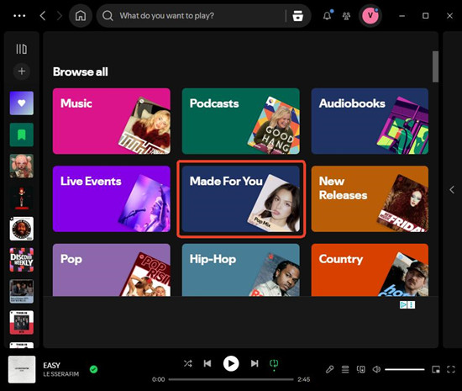Show lyrics with microphone icon

pyautogui.click(x=330, y=369)
